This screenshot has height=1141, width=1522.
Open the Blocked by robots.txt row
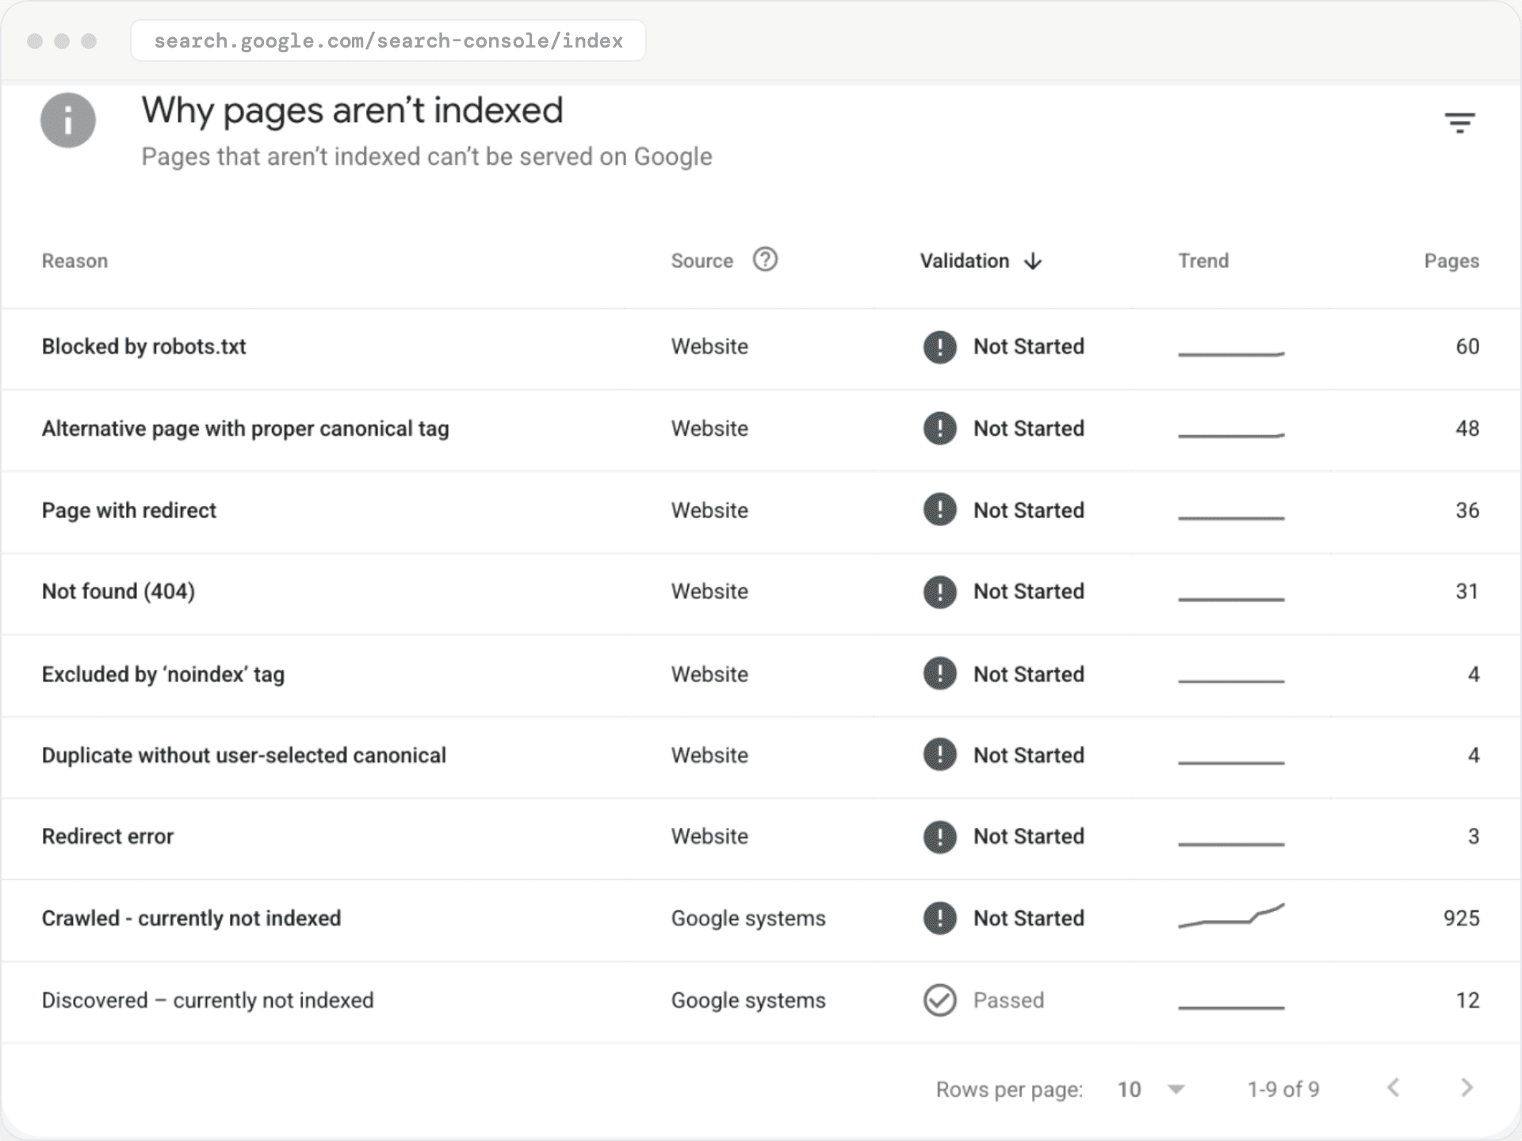[761, 347]
